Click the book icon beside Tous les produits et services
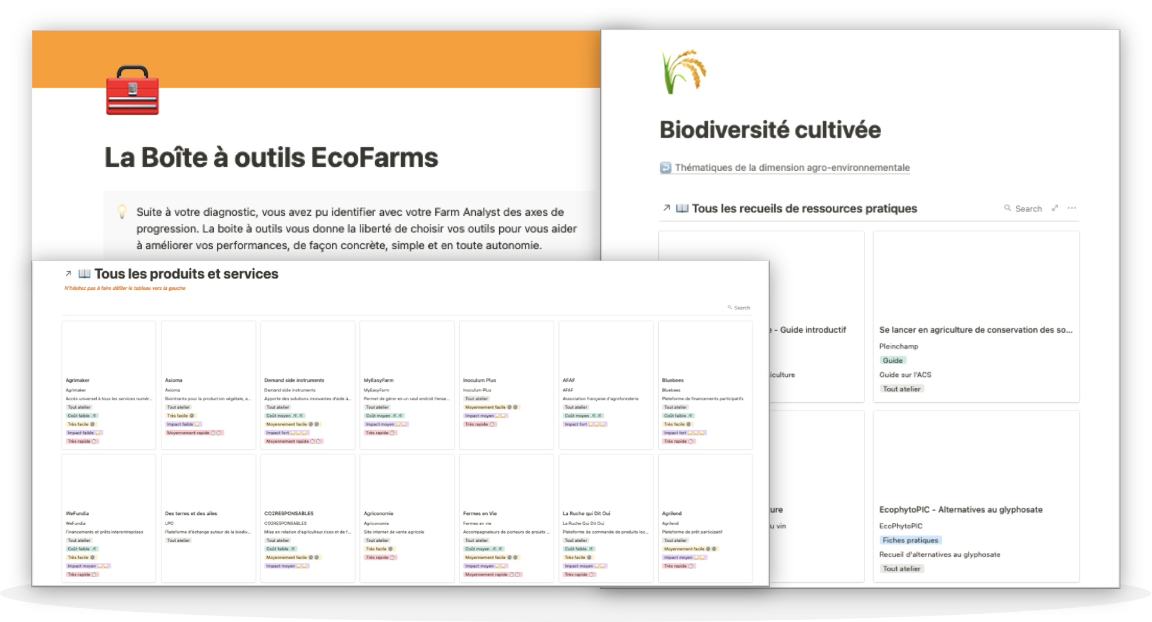 point(84,274)
